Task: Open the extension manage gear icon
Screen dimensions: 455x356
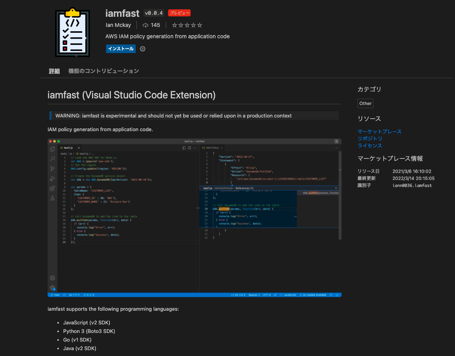Action: pos(142,49)
